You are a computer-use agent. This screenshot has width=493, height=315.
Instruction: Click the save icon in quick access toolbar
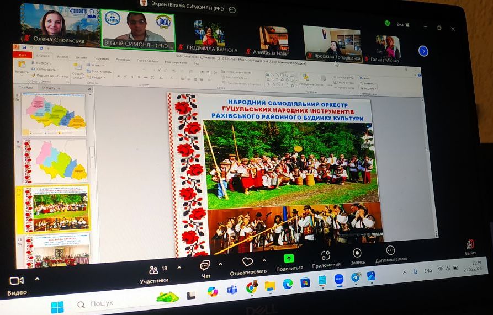point(24,48)
